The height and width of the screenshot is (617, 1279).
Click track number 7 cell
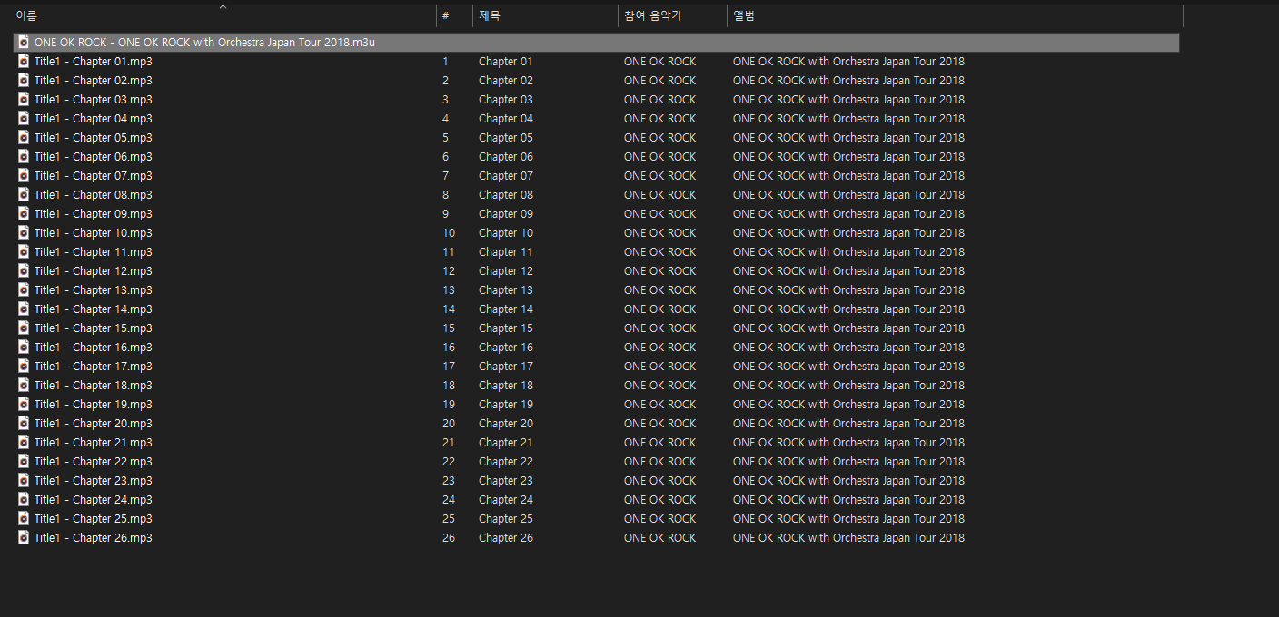click(445, 176)
